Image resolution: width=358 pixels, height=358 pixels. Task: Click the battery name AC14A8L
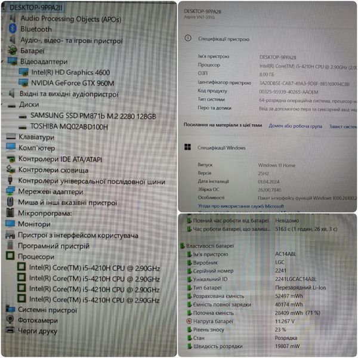(286, 254)
